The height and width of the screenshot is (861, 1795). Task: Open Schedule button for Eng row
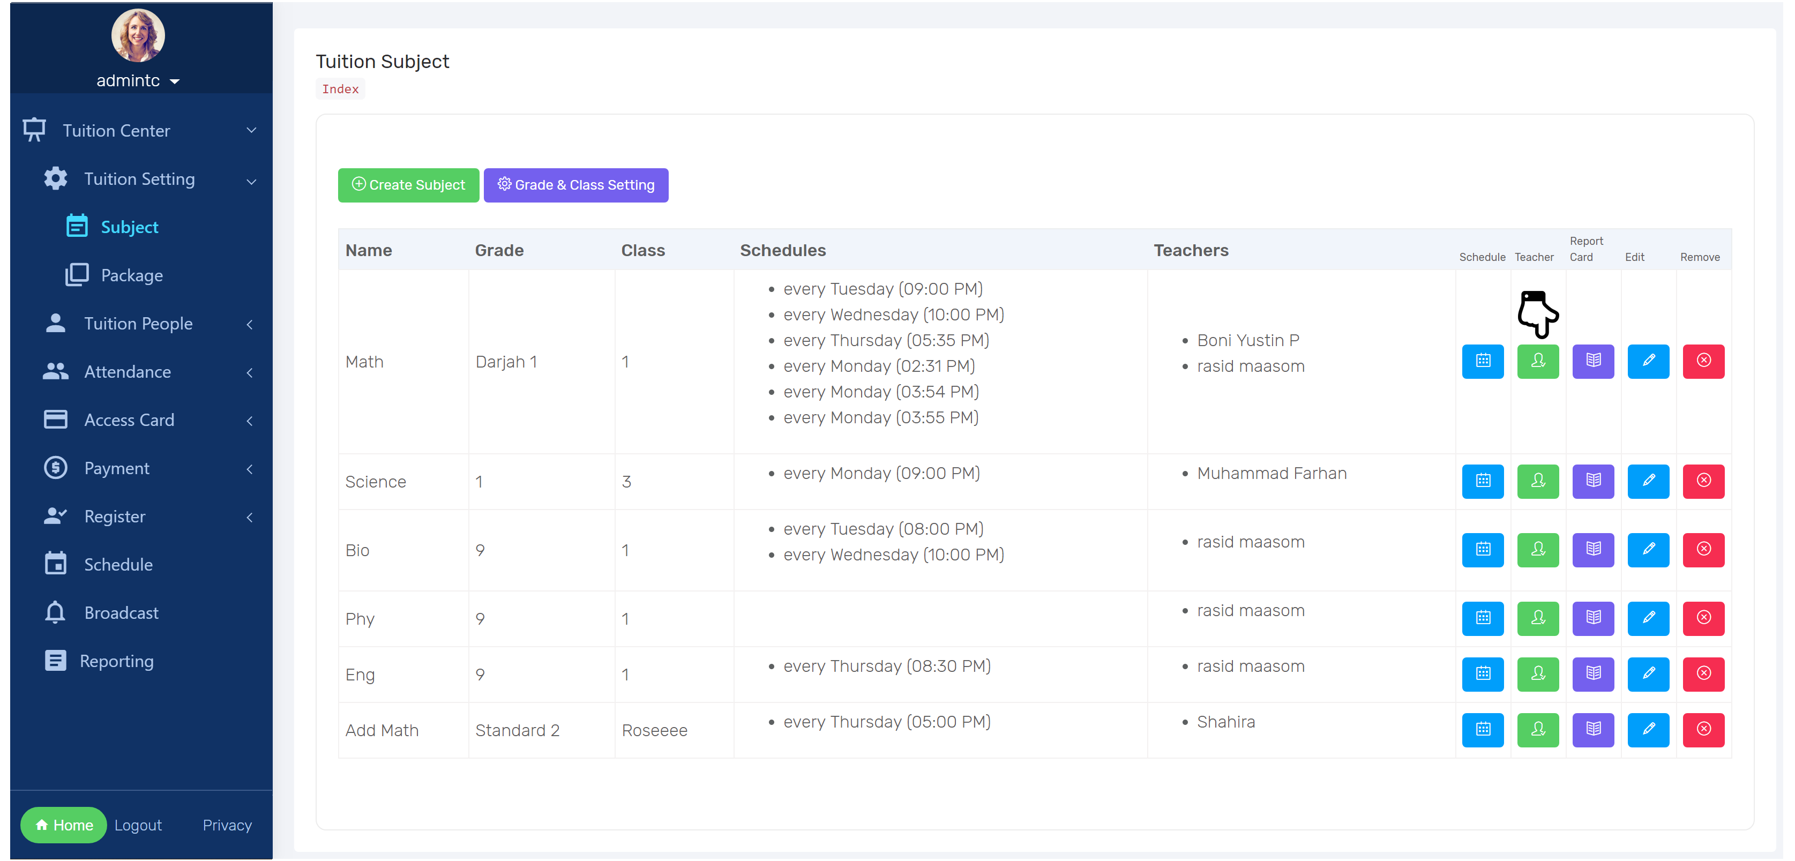point(1482,673)
